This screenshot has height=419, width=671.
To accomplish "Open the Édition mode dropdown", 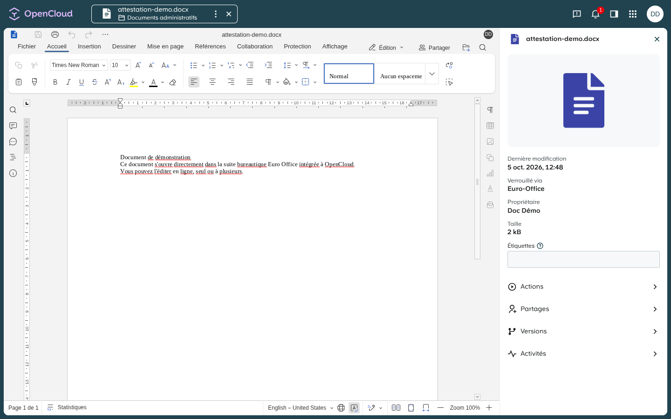I will (x=386, y=47).
